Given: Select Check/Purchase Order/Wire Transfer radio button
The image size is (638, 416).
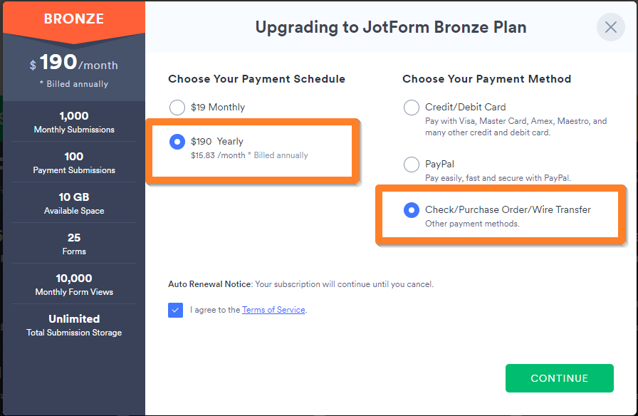Looking at the screenshot, I should 412,210.
